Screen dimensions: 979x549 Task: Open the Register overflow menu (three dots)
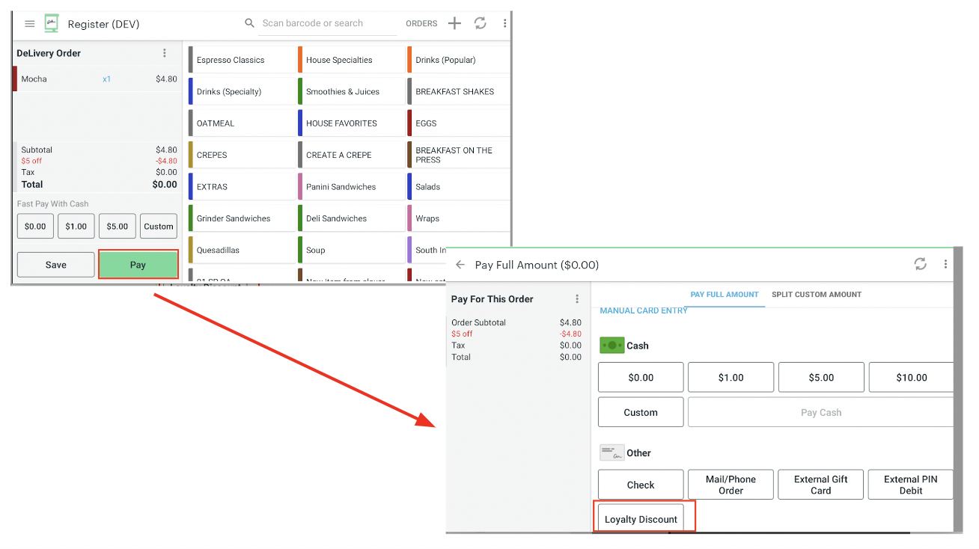click(x=504, y=24)
